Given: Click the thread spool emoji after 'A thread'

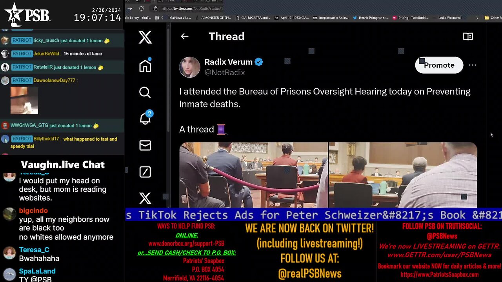Looking at the screenshot, I should (x=221, y=129).
